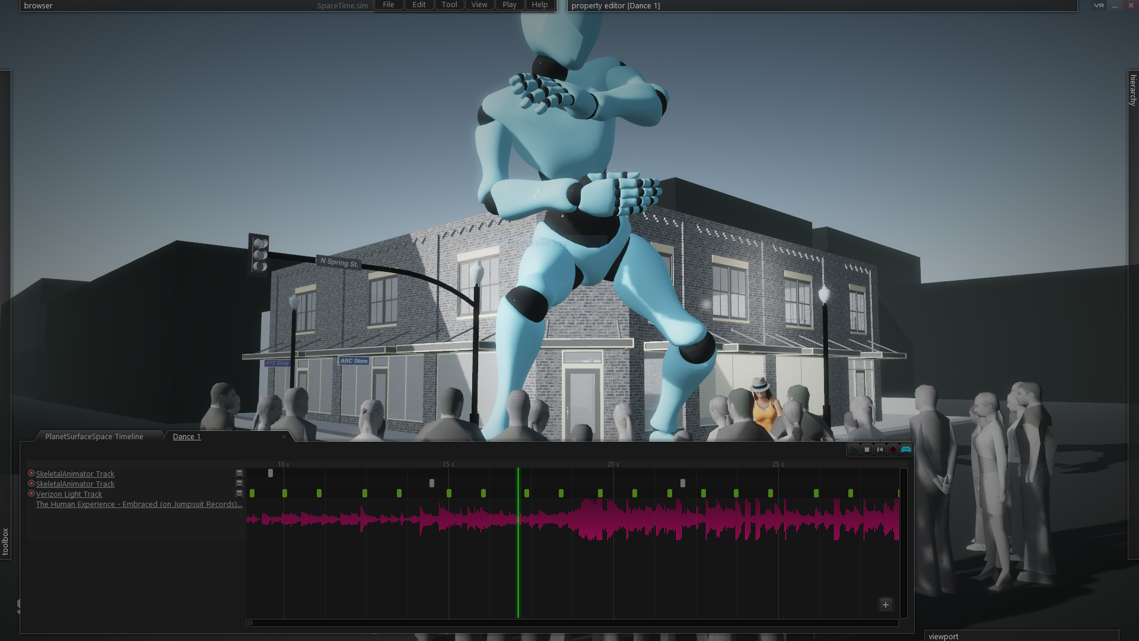Click the blue gamepad controller icon

tap(906, 450)
